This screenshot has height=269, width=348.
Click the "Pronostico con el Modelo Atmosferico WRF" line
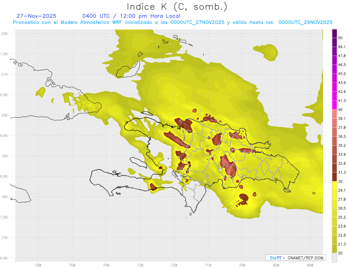tap(173, 22)
